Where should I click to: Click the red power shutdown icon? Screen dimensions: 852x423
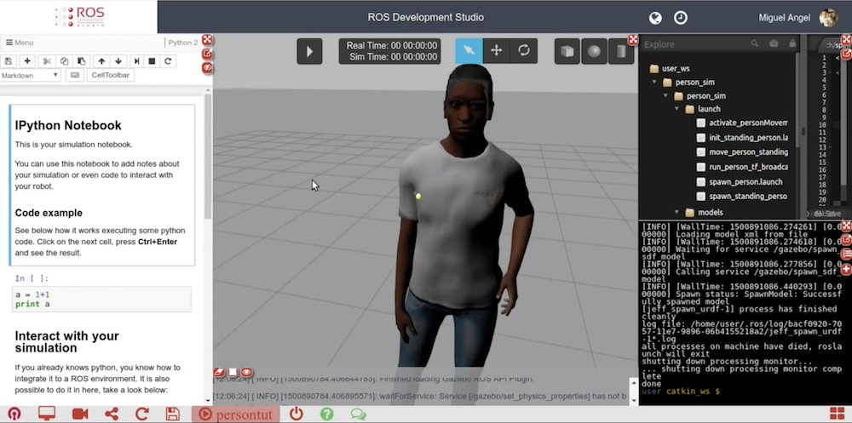coord(296,414)
